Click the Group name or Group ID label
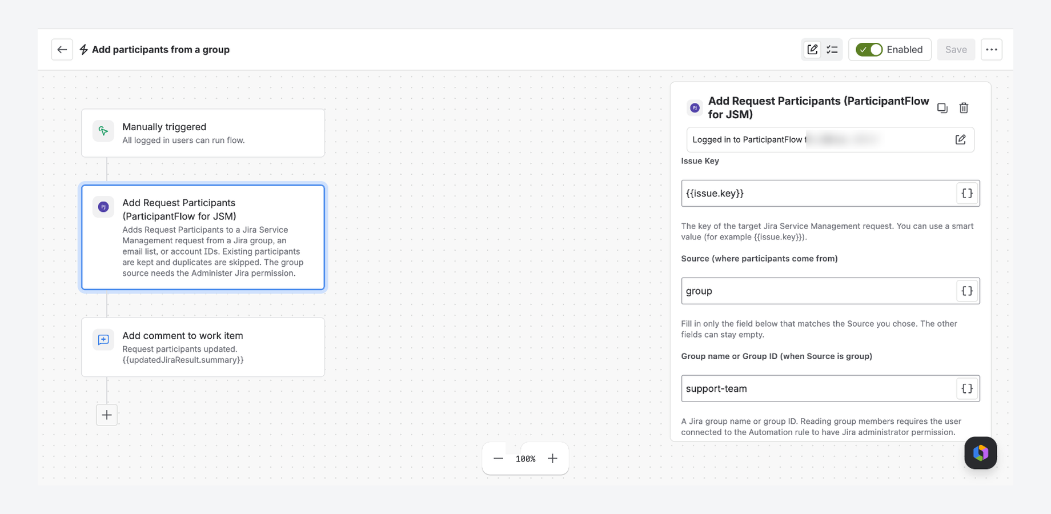Viewport: 1051px width, 514px height. point(776,356)
